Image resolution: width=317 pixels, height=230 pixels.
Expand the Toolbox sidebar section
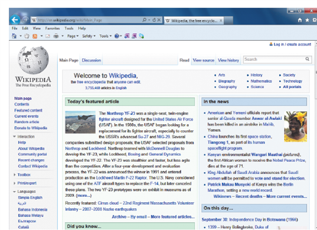pyautogui.click(x=14, y=175)
